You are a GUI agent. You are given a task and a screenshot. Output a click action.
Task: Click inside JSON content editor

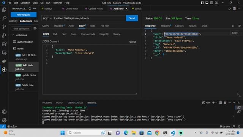[90, 69]
